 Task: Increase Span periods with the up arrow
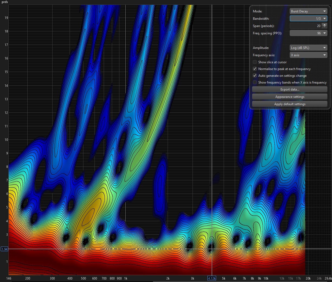(325, 24)
